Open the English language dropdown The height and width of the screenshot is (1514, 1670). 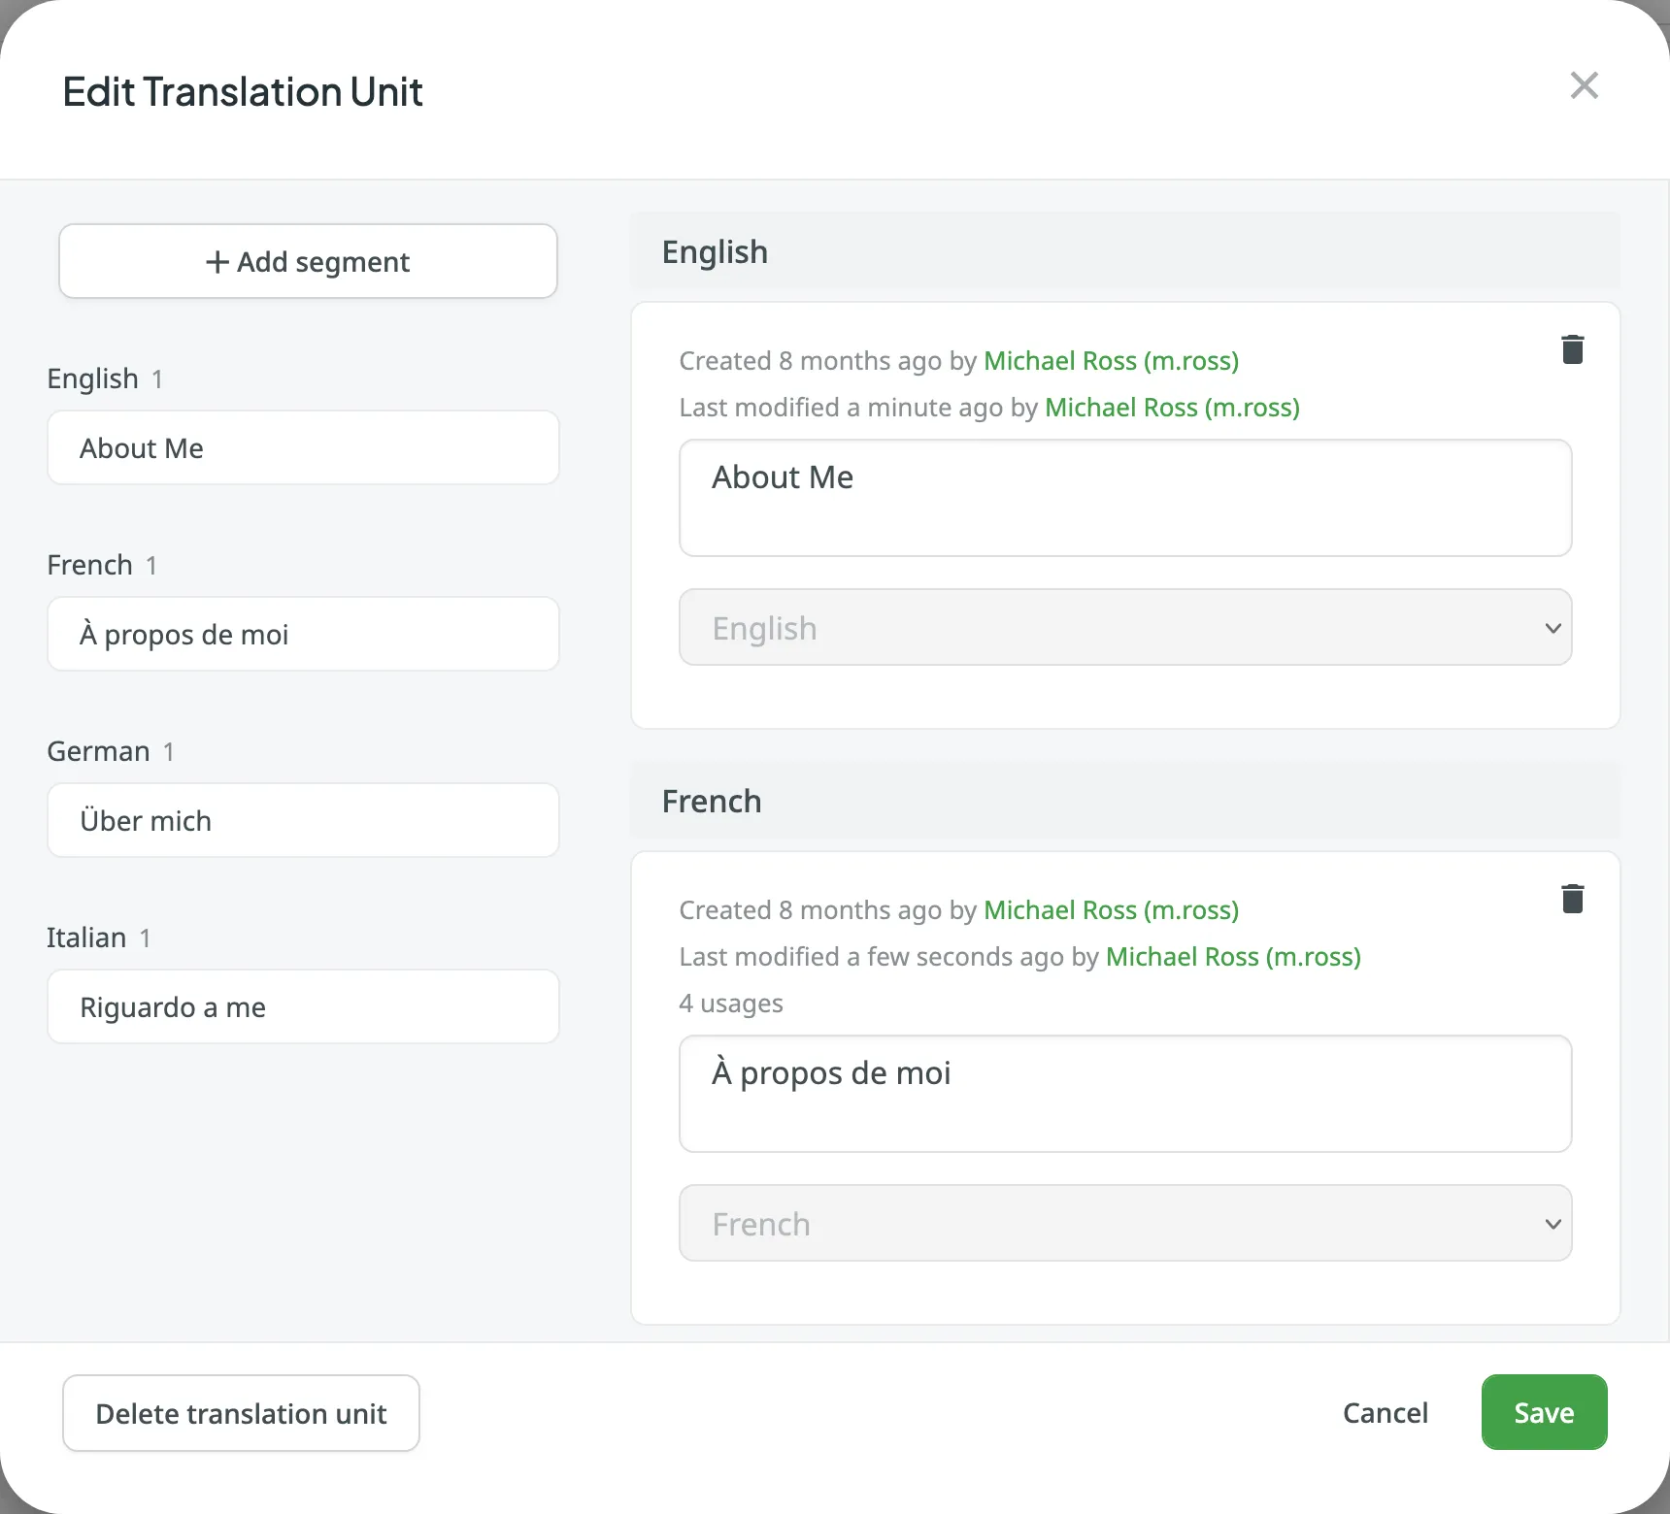1124,627
